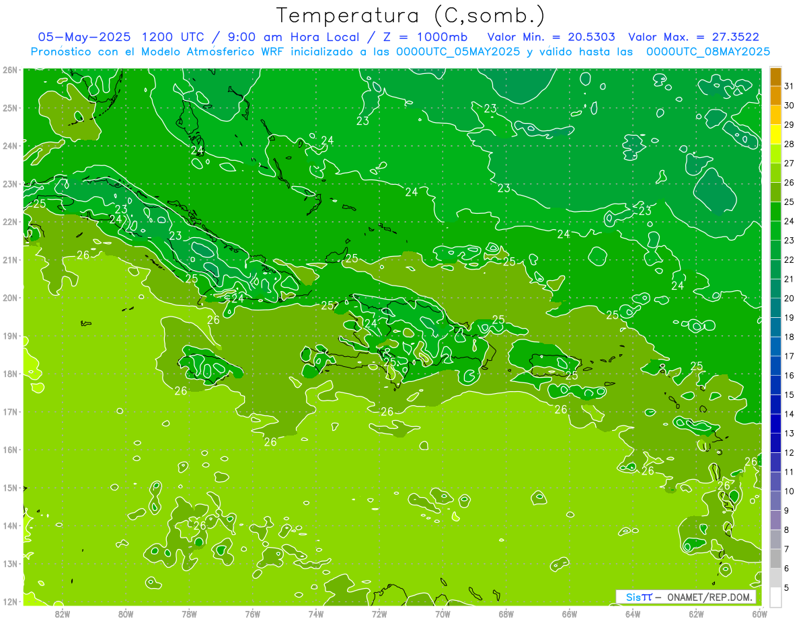Click the '21N' latitude axis label
The image size is (807, 623).
point(9,259)
